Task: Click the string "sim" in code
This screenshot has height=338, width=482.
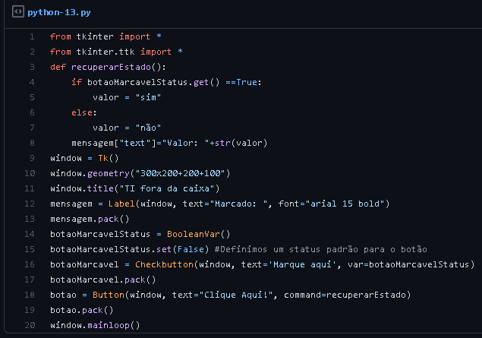Action: click(x=148, y=97)
